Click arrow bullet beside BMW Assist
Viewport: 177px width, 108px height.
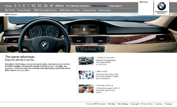click(x=96, y=71)
